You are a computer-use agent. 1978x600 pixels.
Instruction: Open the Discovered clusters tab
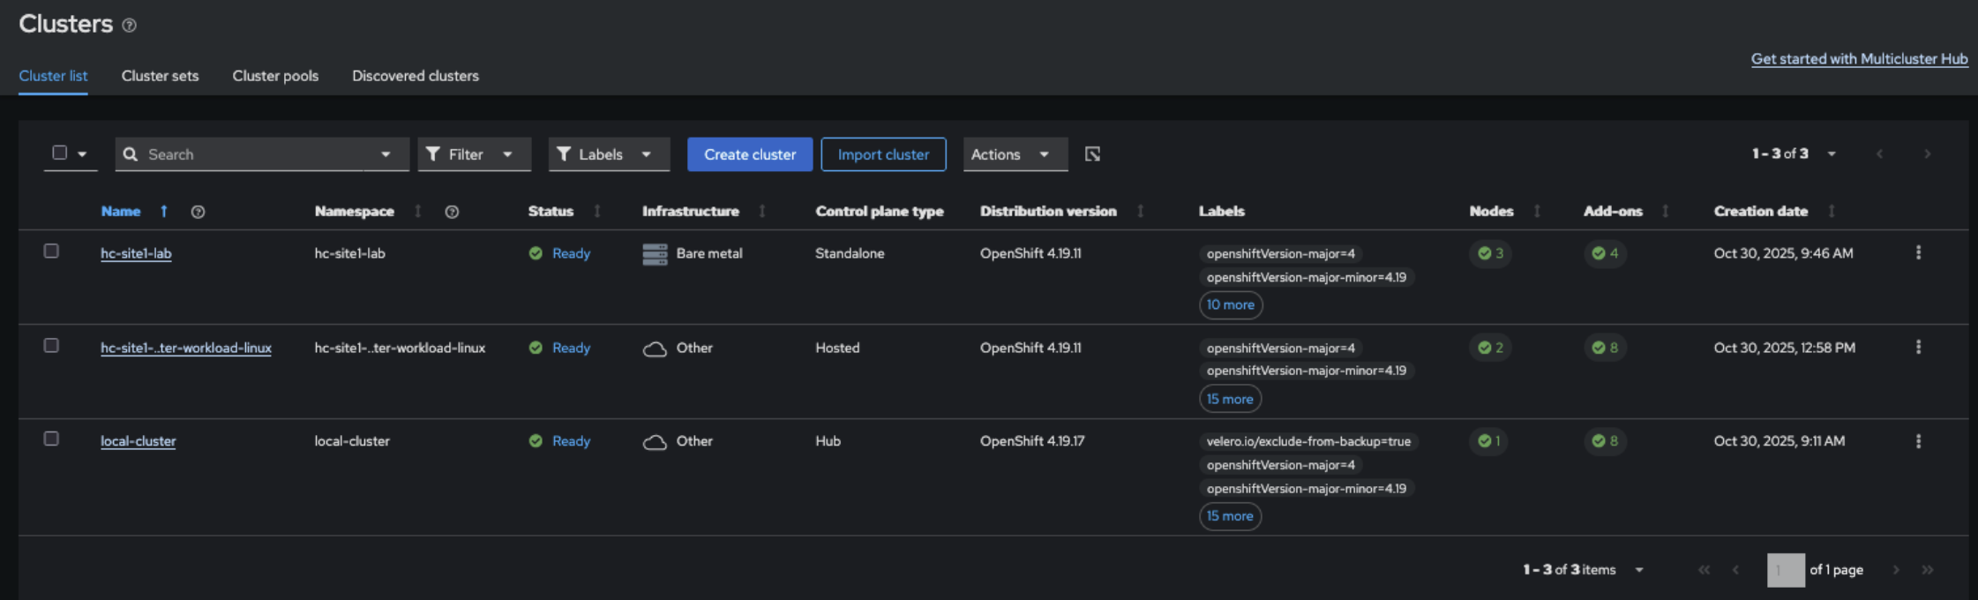(415, 76)
